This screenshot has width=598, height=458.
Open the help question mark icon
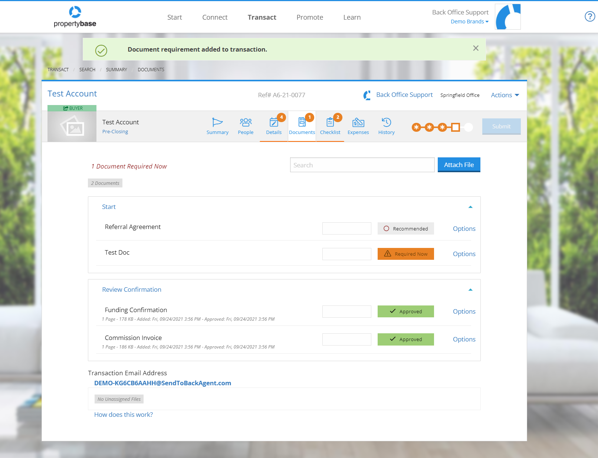[589, 16]
